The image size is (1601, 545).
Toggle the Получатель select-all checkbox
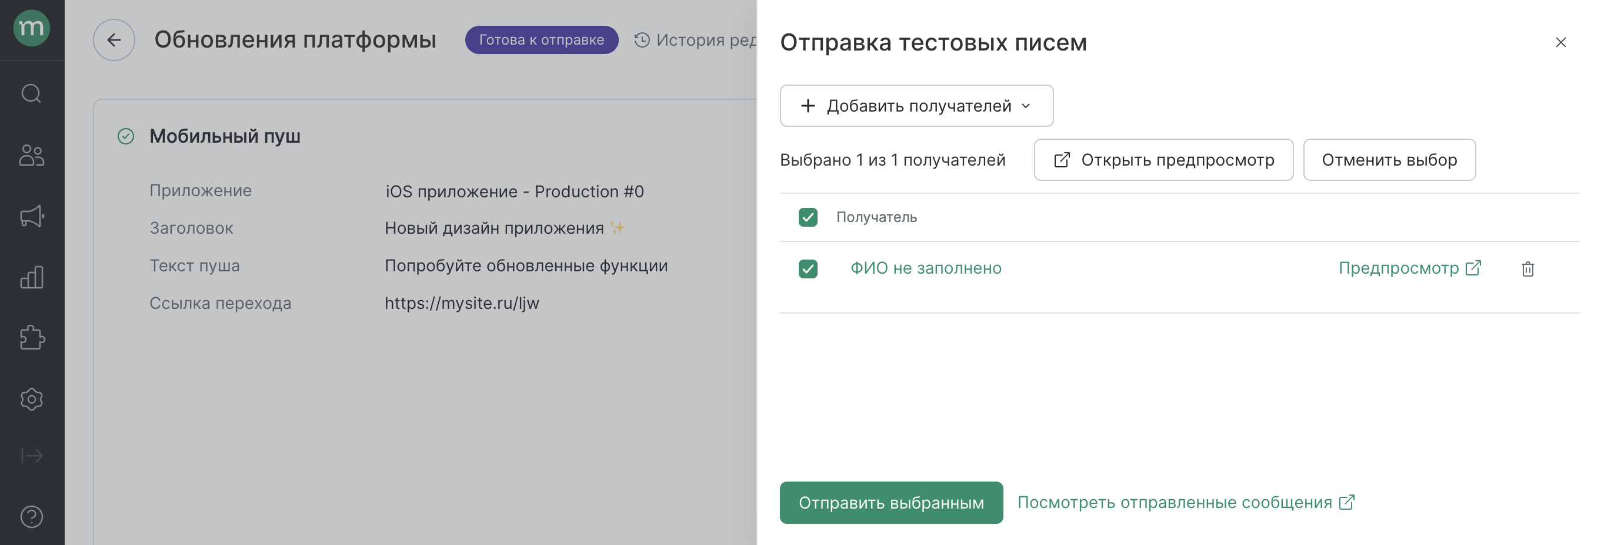tap(808, 217)
